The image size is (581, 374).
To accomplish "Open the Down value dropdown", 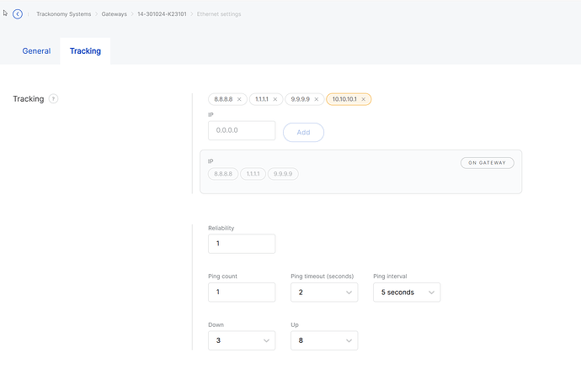I will [241, 340].
